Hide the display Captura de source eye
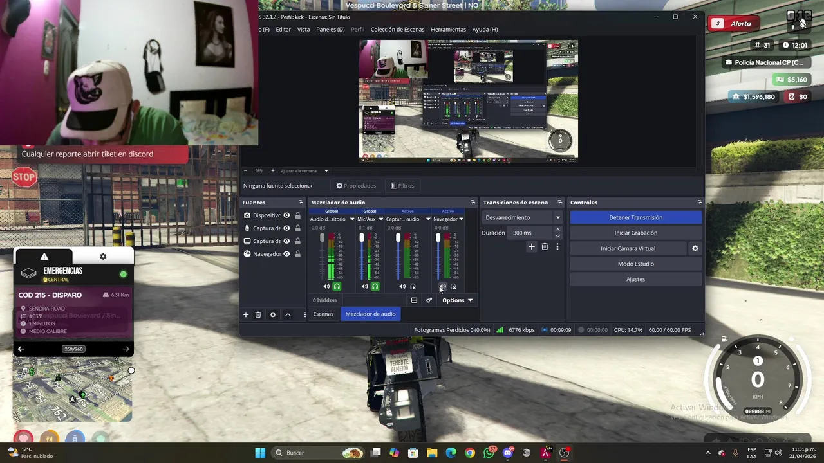This screenshot has width=824, height=463. click(287, 241)
